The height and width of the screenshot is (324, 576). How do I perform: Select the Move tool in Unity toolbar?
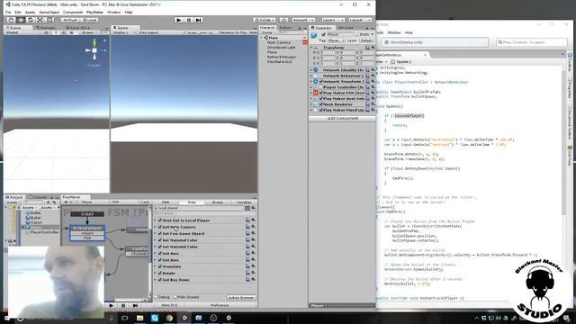[x=21, y=20]
